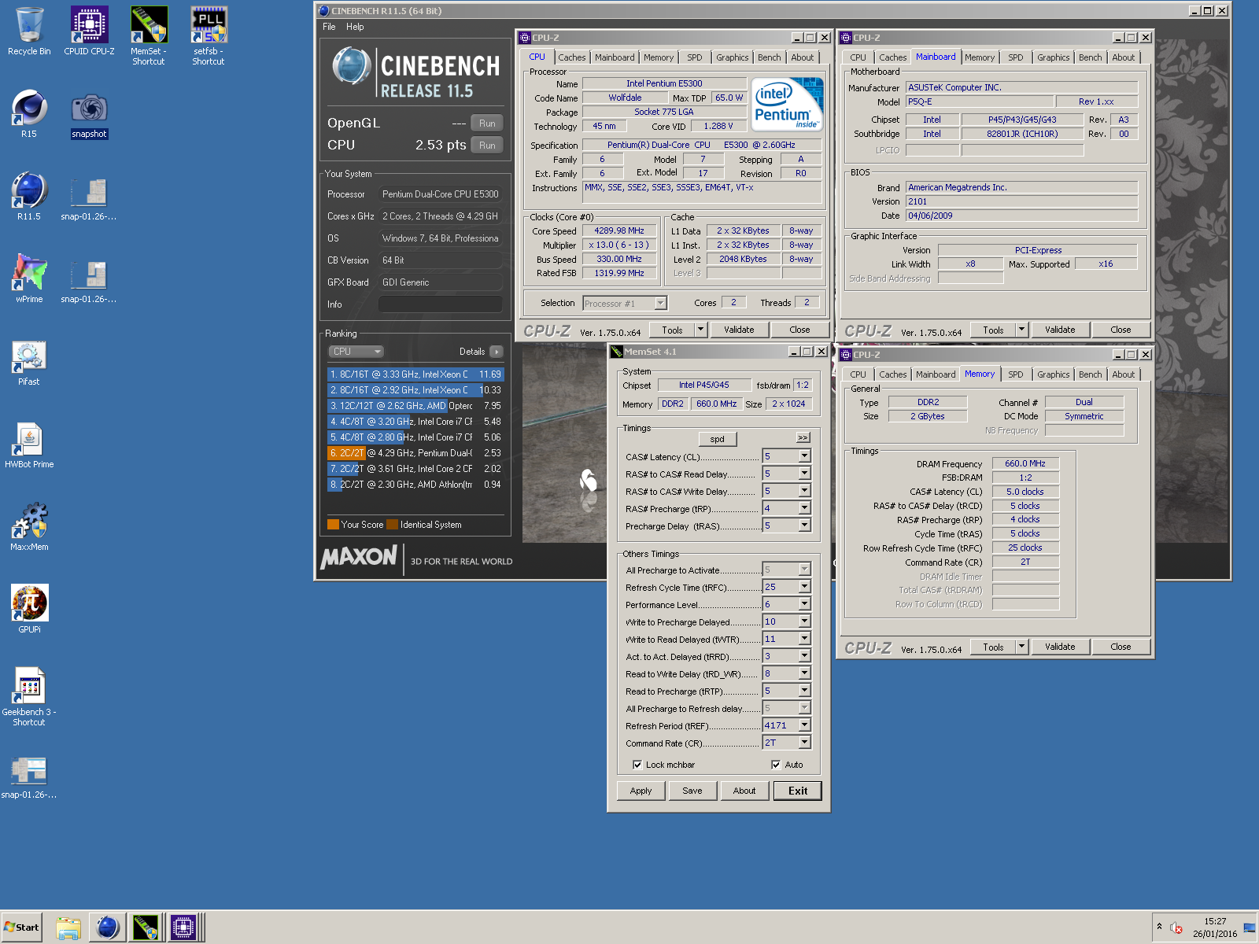Screen dimensions: 1259x944
Task: Open Command Rate (CR) dropdown in MemSet
Action: pyautogui.click(x=804, y=743)
